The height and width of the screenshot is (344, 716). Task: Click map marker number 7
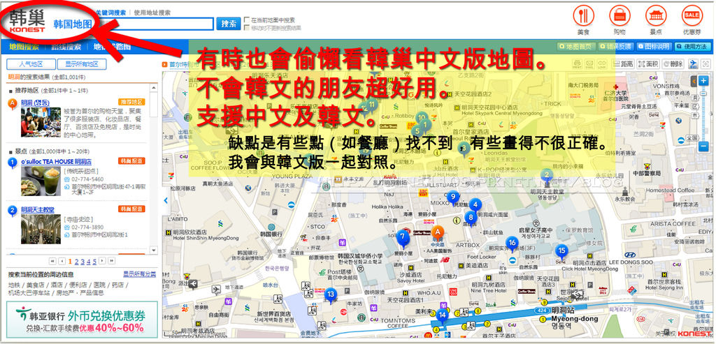[x=403, y=238]
